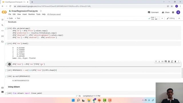Open Files folder sidebar icon

pyautogui.click(x=3, y=41)
